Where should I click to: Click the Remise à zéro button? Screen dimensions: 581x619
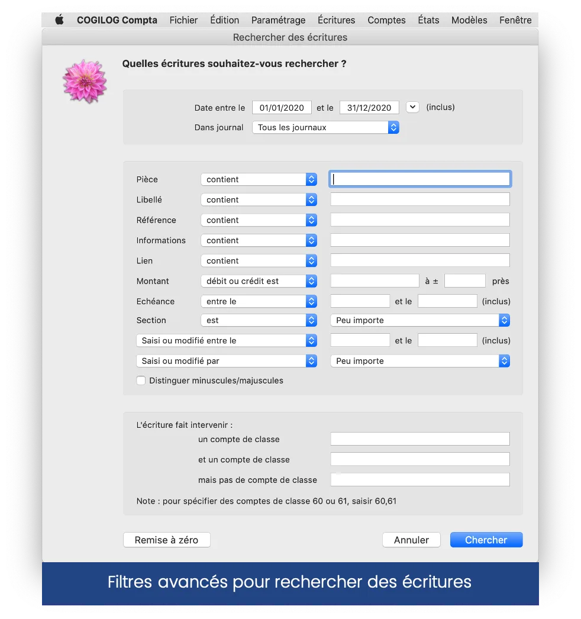(x=167, y=540)
